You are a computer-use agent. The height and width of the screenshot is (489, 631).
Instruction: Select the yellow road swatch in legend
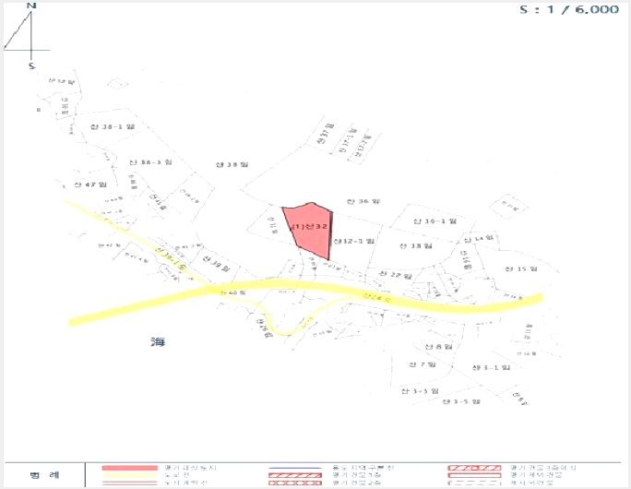(129, 475)
